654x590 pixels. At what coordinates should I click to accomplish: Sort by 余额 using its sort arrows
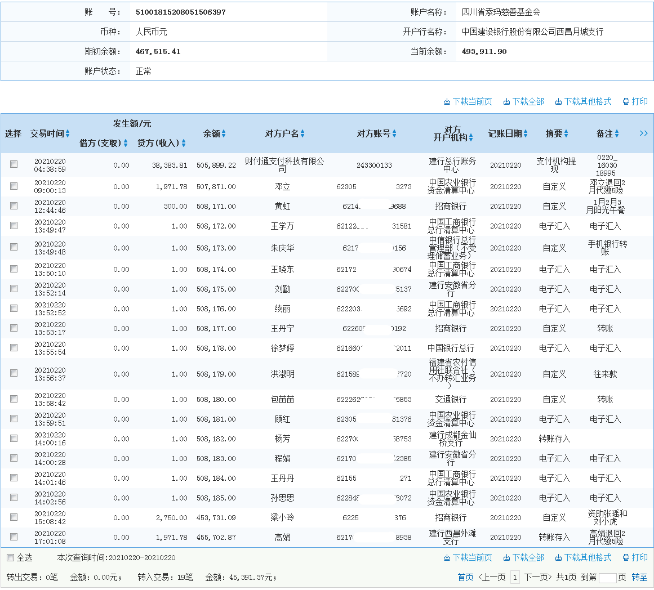(225, 134)
